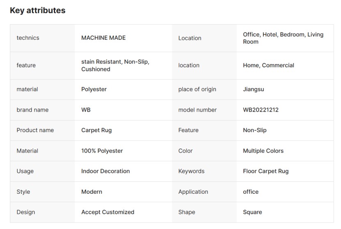The width and height of the screenshot is (341, 229).
Task: Select the 'Carpet Rug' product name value
Action: pyautogui.click(x=97, y=131)
